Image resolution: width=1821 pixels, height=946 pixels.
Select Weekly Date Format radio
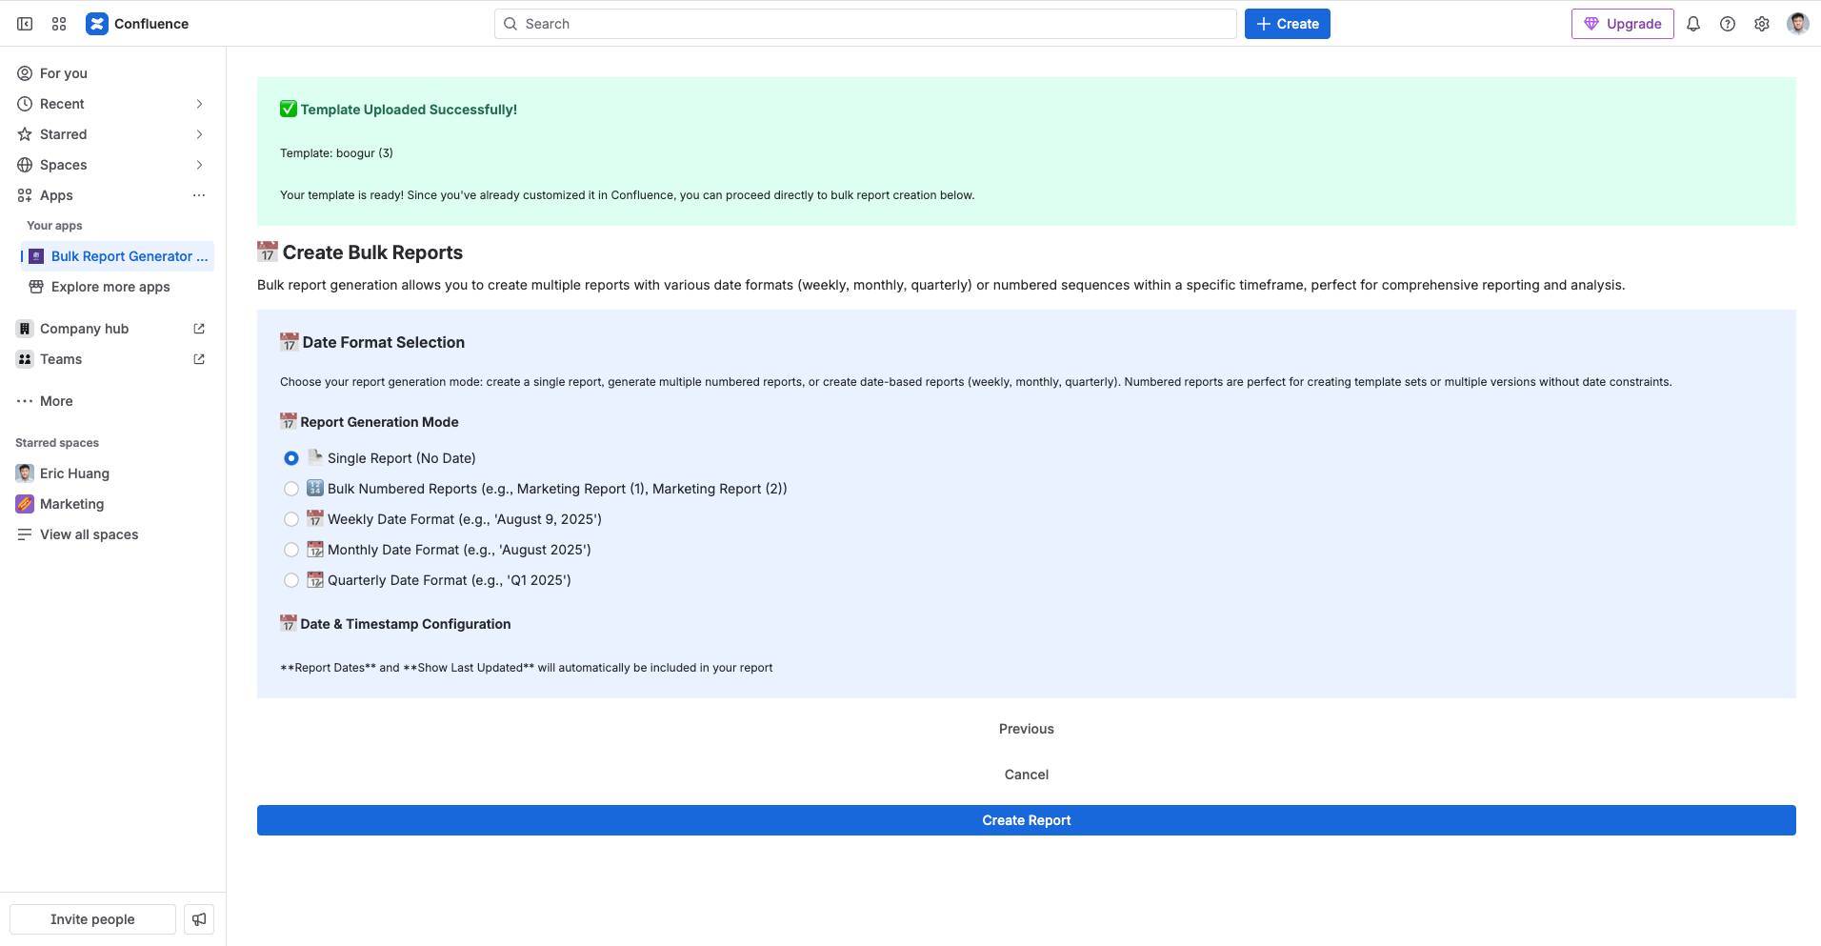[291, 519]
